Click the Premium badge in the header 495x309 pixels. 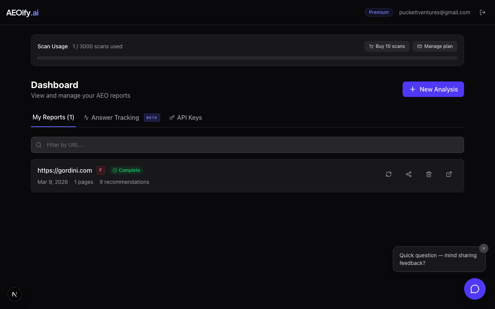379,12
